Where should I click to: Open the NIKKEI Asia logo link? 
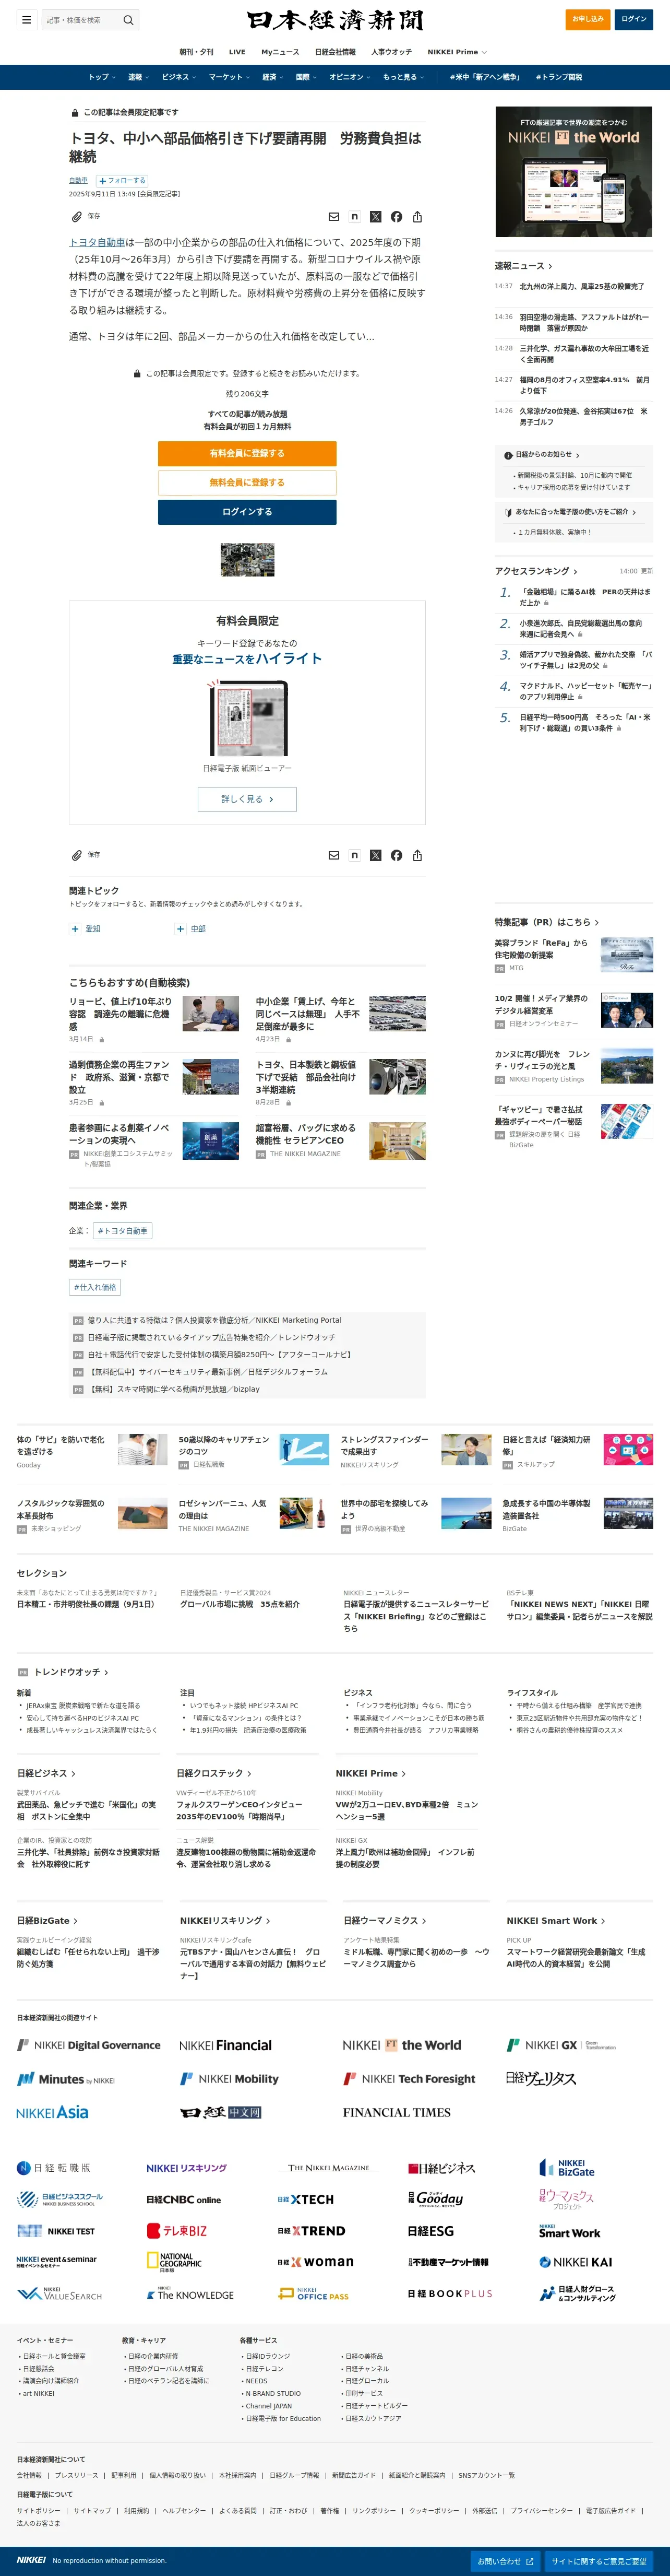click(52, 2112)
